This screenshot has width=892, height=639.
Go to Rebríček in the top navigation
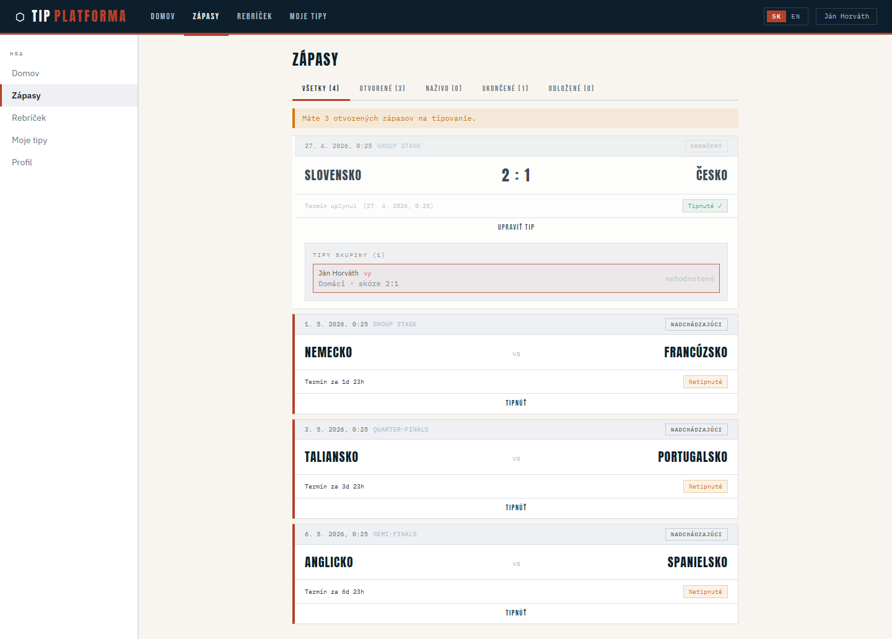[x=254, y=17]
